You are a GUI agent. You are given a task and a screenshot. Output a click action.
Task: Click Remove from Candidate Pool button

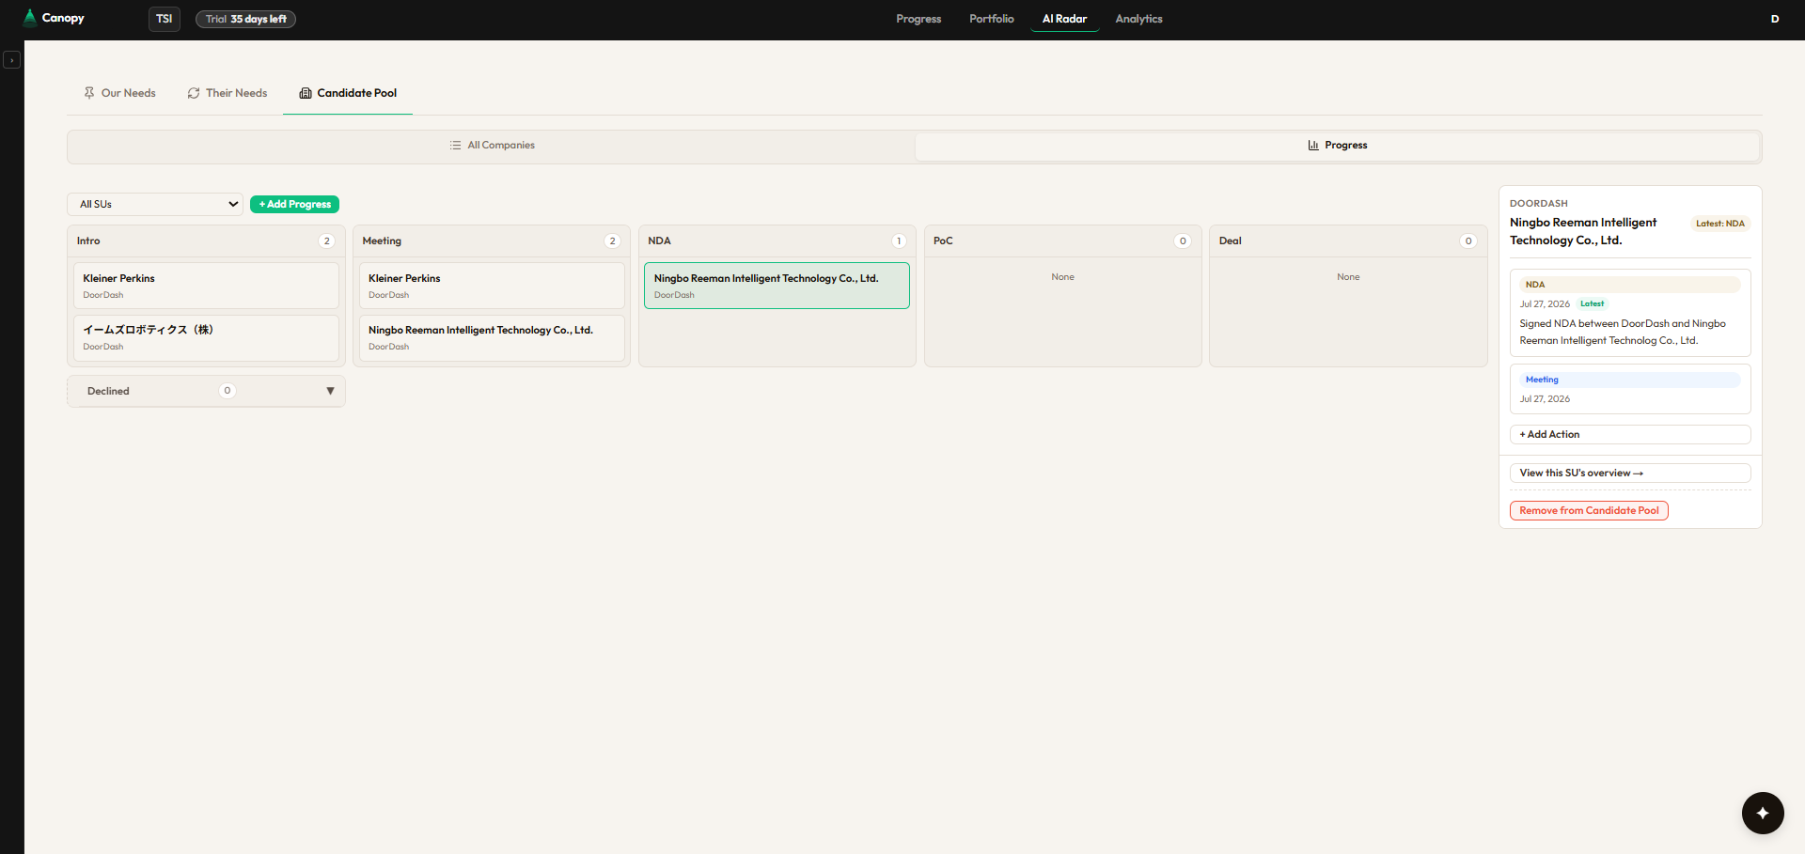(1589, 510)
